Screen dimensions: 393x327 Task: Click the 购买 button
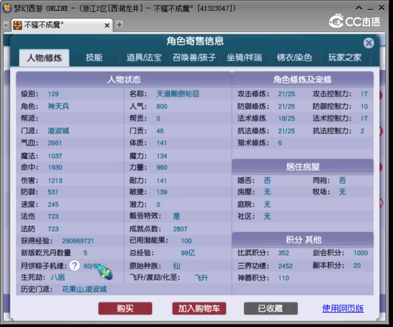[125, 308]
